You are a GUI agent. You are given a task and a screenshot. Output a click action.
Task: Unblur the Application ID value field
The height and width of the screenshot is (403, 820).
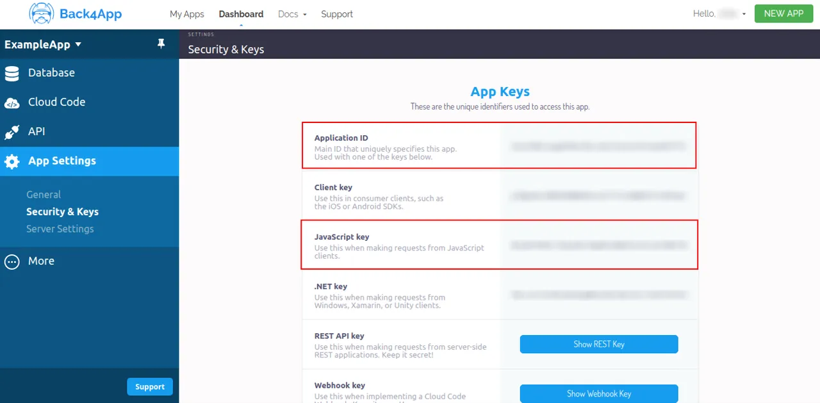(598, 145)
